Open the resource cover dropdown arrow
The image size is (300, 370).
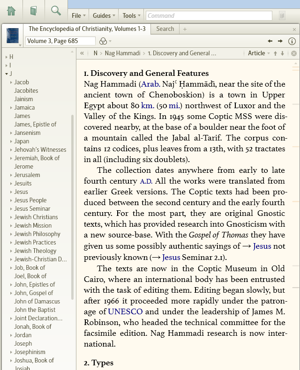pyautogui.click(x=20, y=45)
